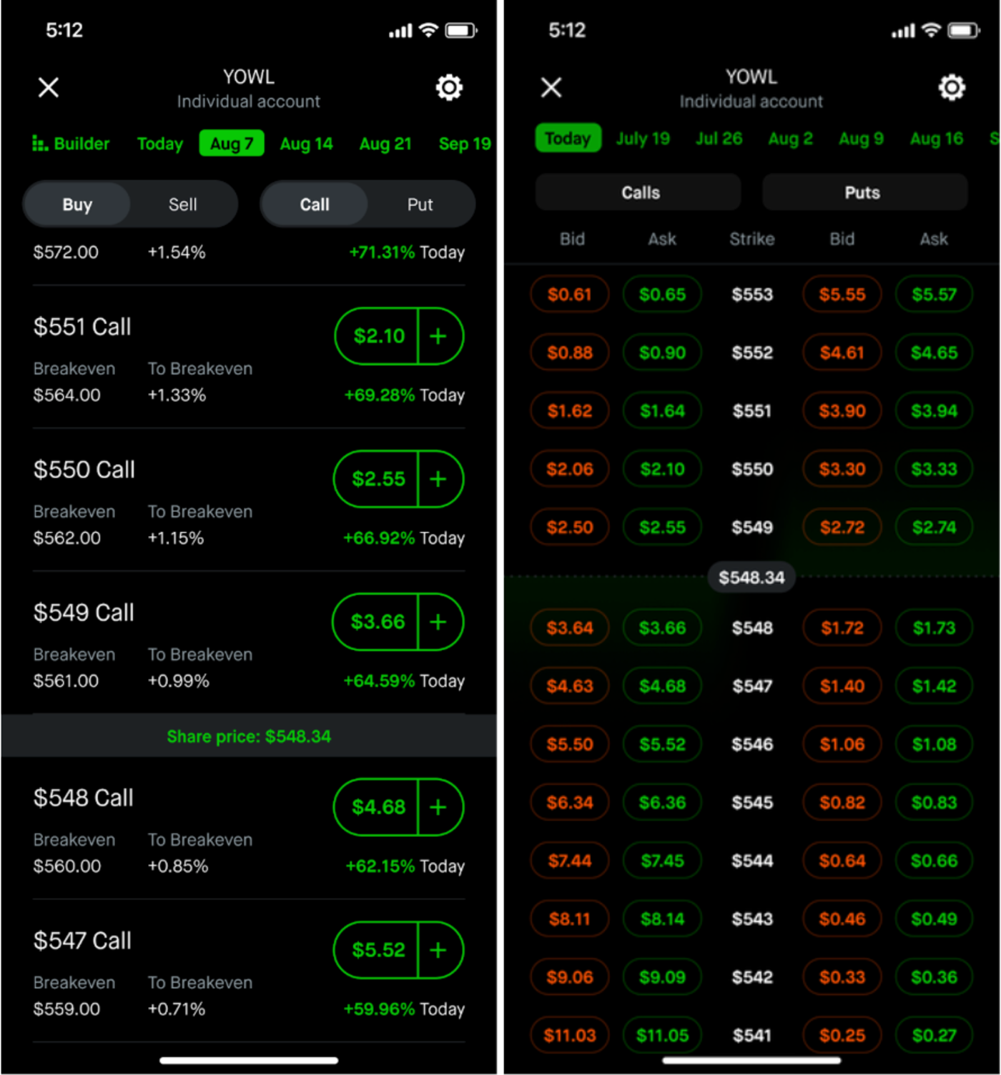Open settings gear on left screen
Screen dimensions: 1001x1075
coord(449,88)
